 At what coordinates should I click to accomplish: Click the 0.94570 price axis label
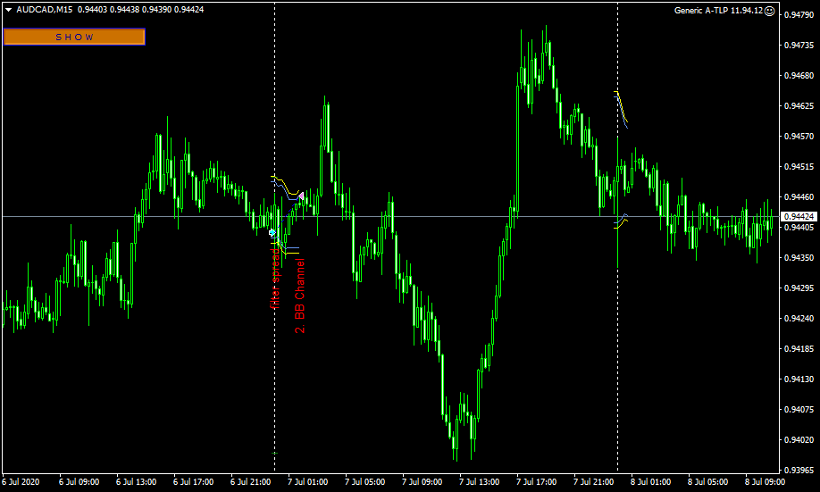[x=799, y=136]
